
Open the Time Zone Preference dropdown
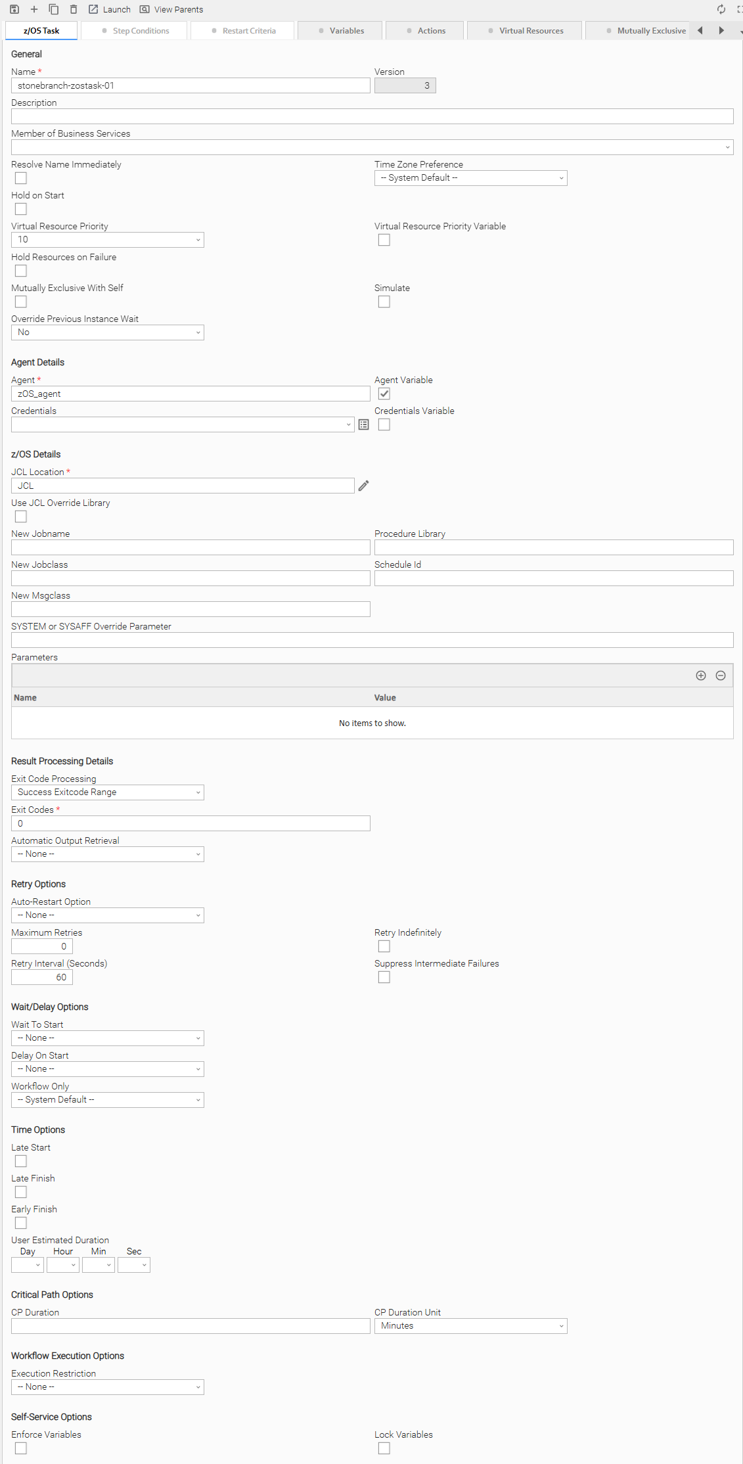(470, 178)
